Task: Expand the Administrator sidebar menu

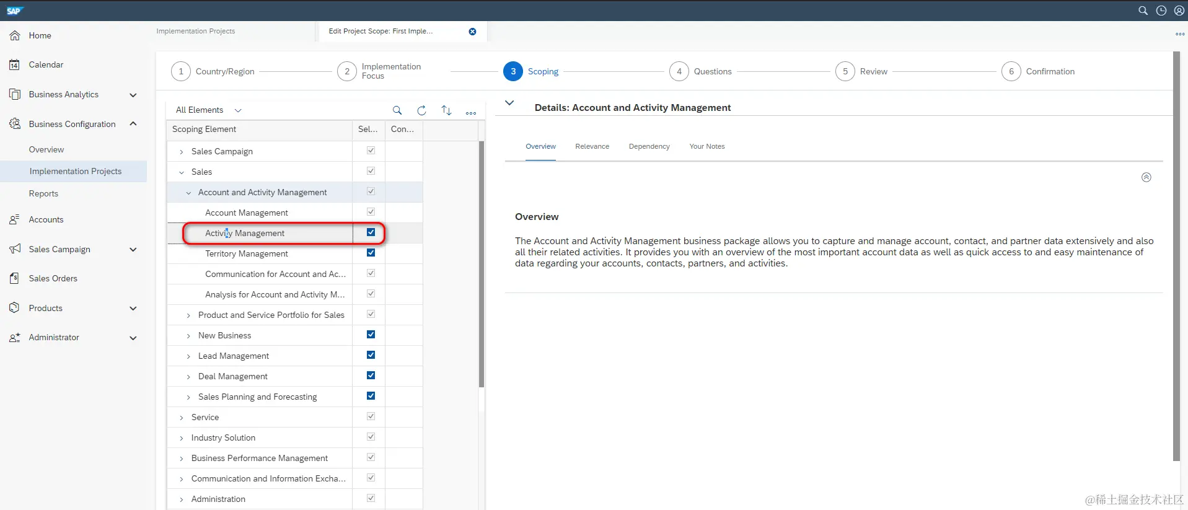Action: pyautogui.click(x=133, y=338)
